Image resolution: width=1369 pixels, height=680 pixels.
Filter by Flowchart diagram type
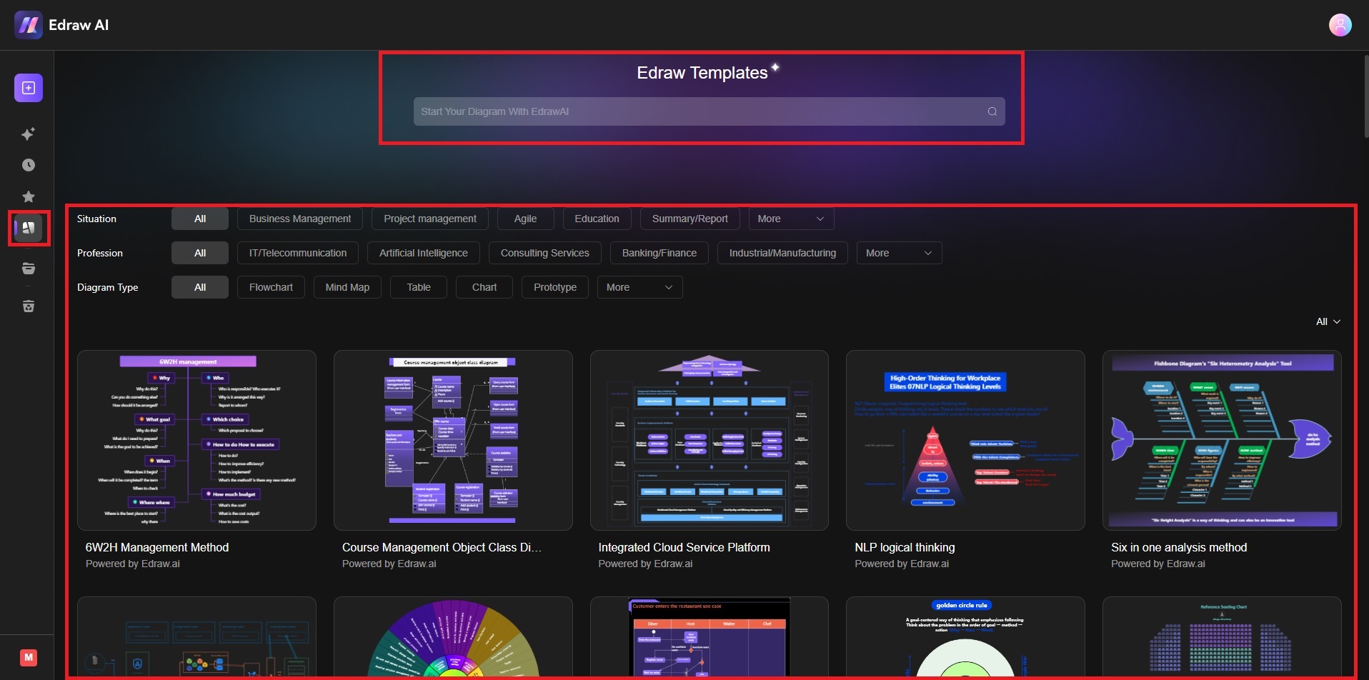point(271,287)
